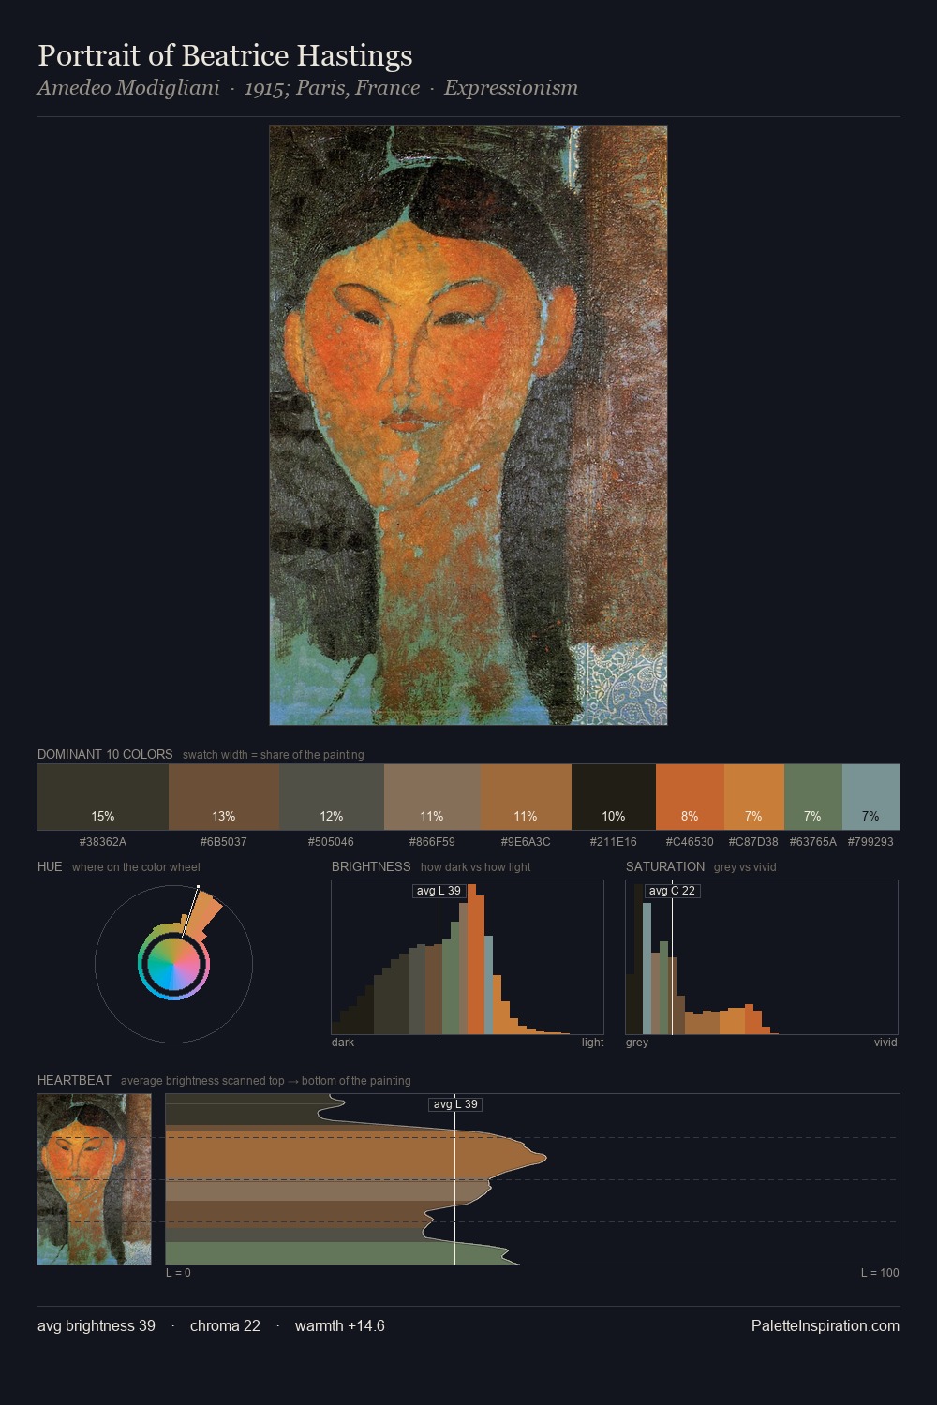Click the hue color wheel center
The width and height of the screenshot is (937, 1405).
173,964
